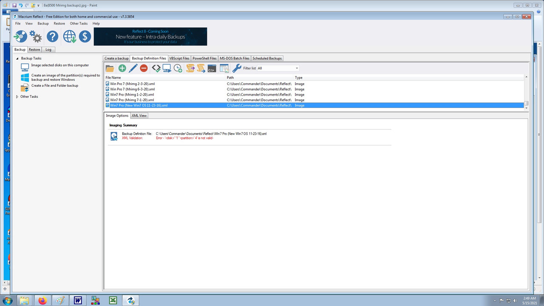Click the clock schedule backup icon
The width and height of the screenshot is (544, 306).
tap(178, 68)
